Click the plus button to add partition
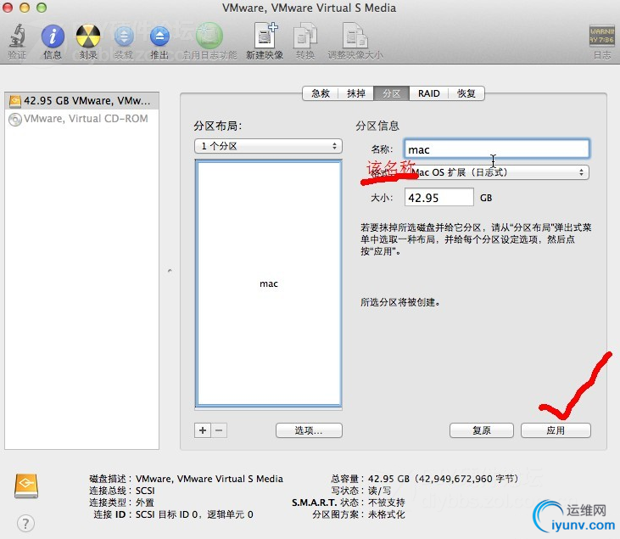The width and height of the screenshot is (620, 539). [203, 430]
